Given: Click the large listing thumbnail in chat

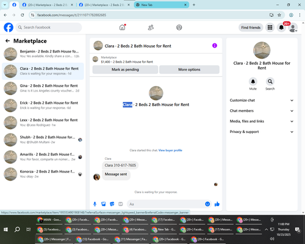Looking at the screenshot, I should pos(156,93).
